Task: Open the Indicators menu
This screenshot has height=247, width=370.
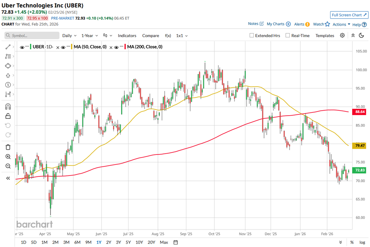Action: (x=127, y=36)
